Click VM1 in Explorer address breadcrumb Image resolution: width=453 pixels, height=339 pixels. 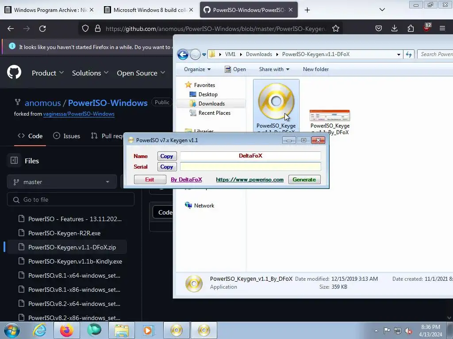coord(230,54)
